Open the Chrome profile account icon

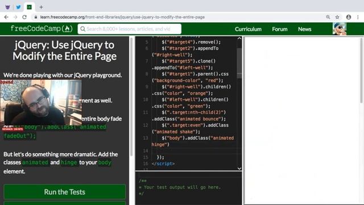click(349, 17)
